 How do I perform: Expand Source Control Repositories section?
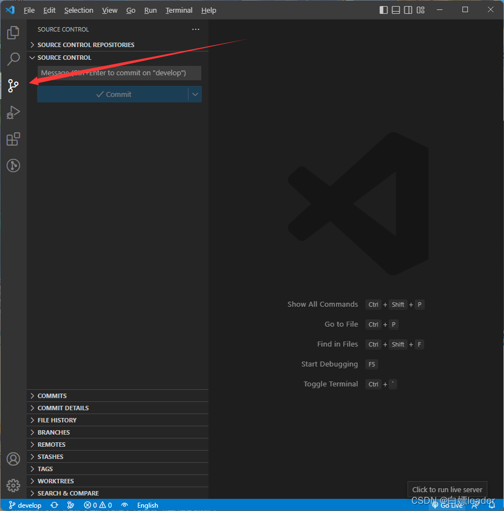pyautogui.click(x=118, y=45)
